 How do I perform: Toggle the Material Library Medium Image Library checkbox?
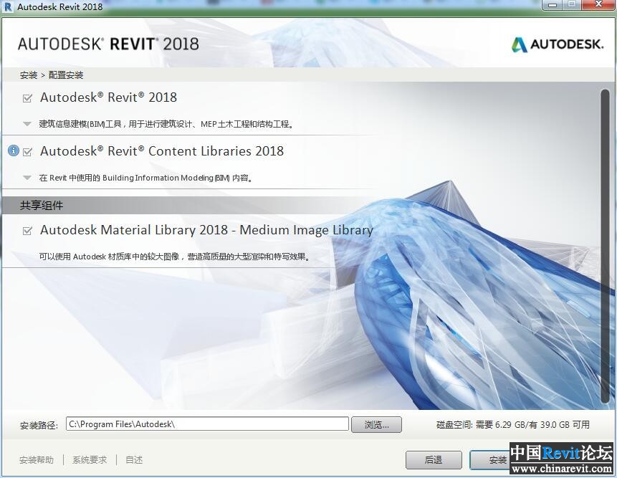[27, 231]
